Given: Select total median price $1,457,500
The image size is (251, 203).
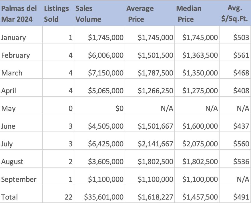Looking at the screenshot, I should point(200,197).
